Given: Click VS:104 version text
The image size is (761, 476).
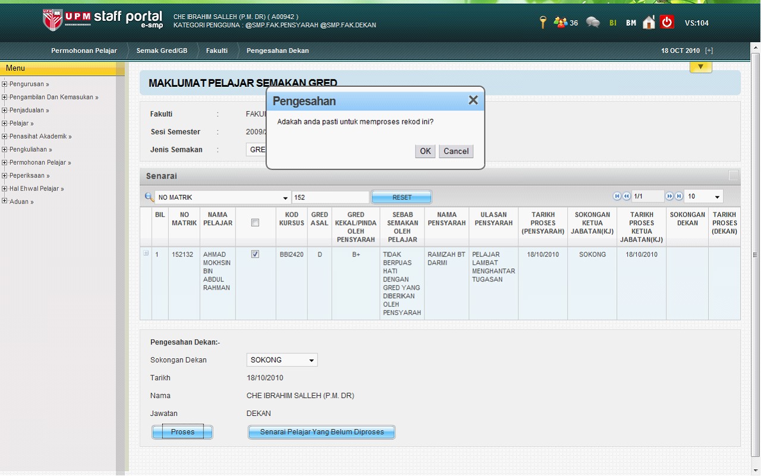Looking at the screenshot, I should point(697,23).
